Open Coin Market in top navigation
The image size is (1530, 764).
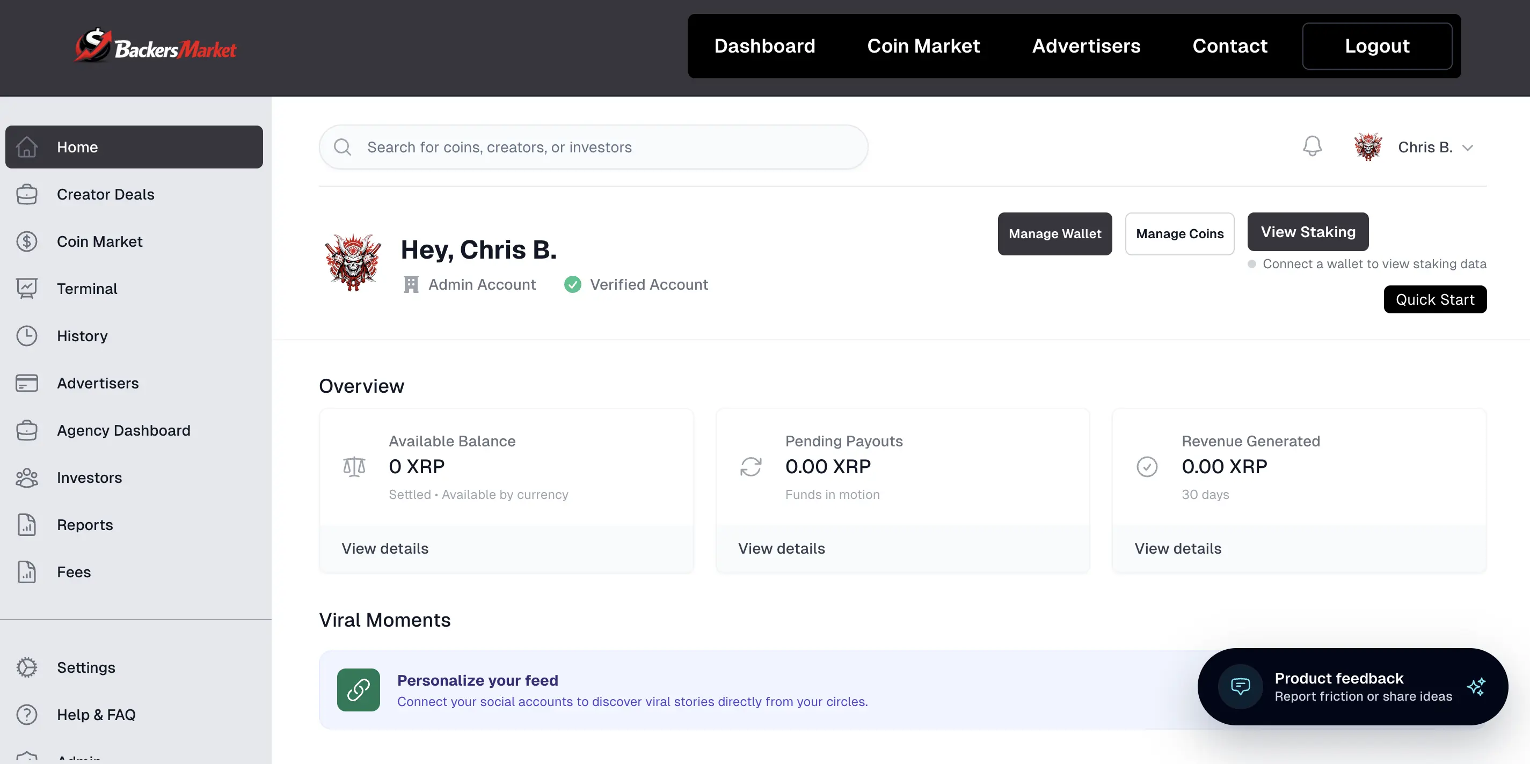pos(923,46)
